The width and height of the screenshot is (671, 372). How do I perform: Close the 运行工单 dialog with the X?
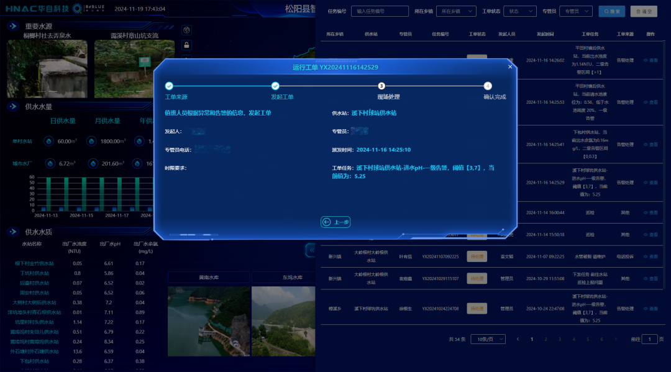510,66
